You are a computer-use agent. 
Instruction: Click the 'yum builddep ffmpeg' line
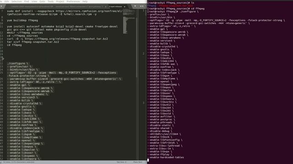pyautogui.click(x=22, y=20)
